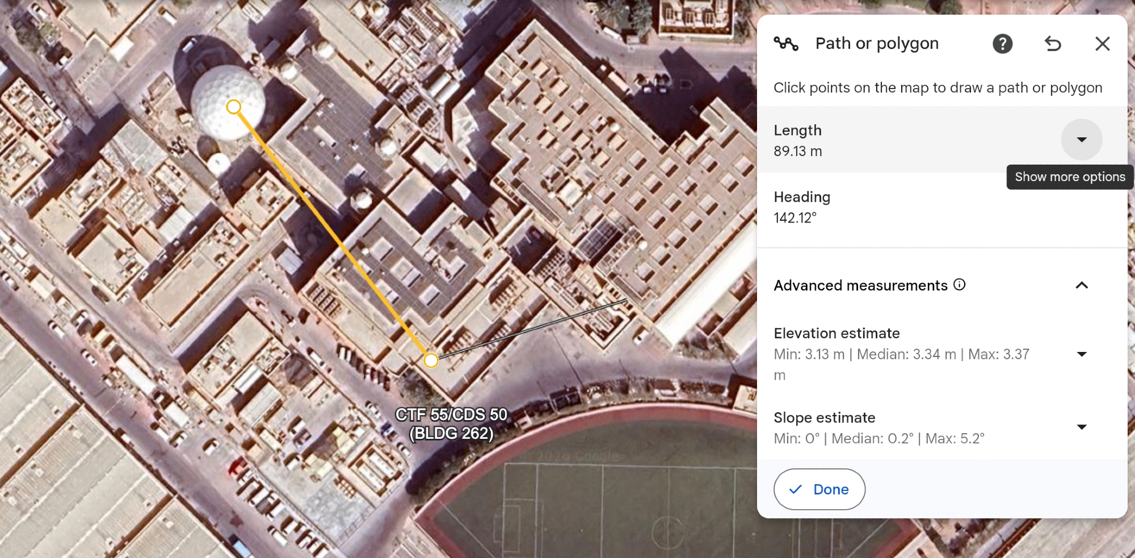This screenshot has width=1135, height=558.
Task: Expand the Slope estimate details
Action: 1082,427
